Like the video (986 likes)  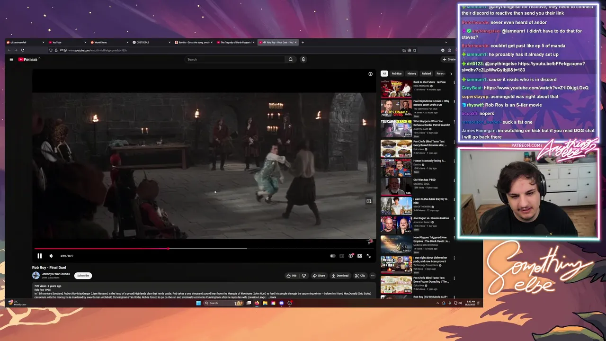pos(291,276)
